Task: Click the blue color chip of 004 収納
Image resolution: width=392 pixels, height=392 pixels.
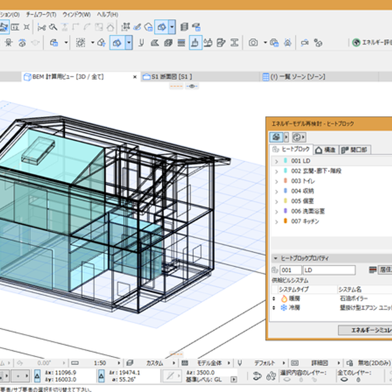Action: pos(285,191)
